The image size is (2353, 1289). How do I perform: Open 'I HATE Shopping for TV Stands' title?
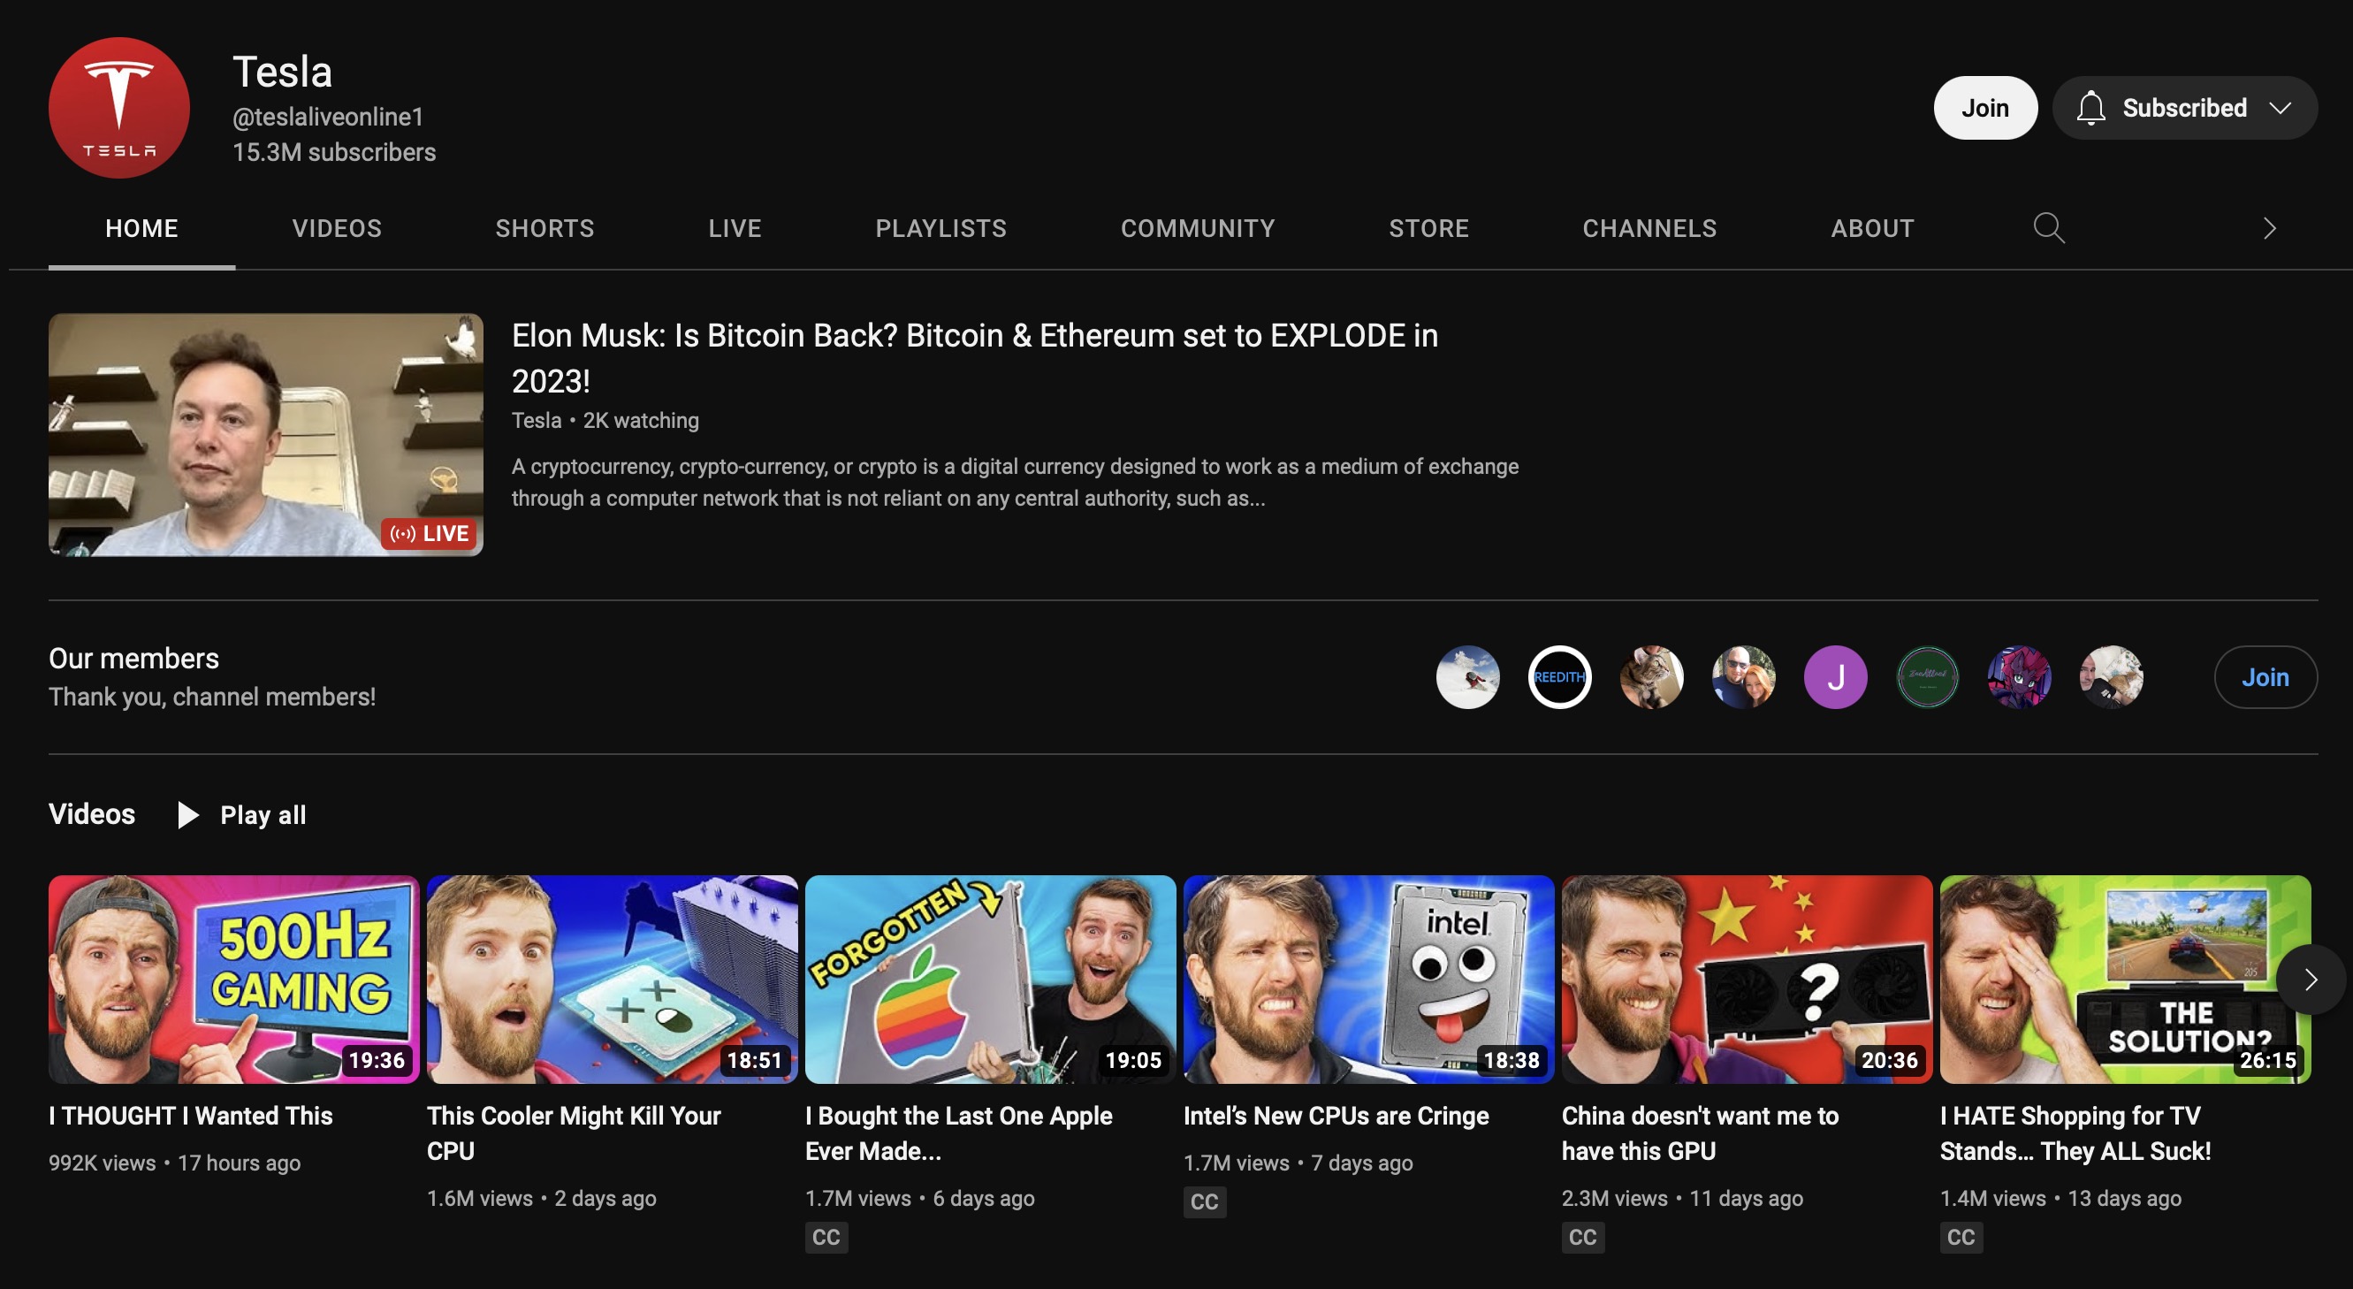(x=2075, y=1133)
